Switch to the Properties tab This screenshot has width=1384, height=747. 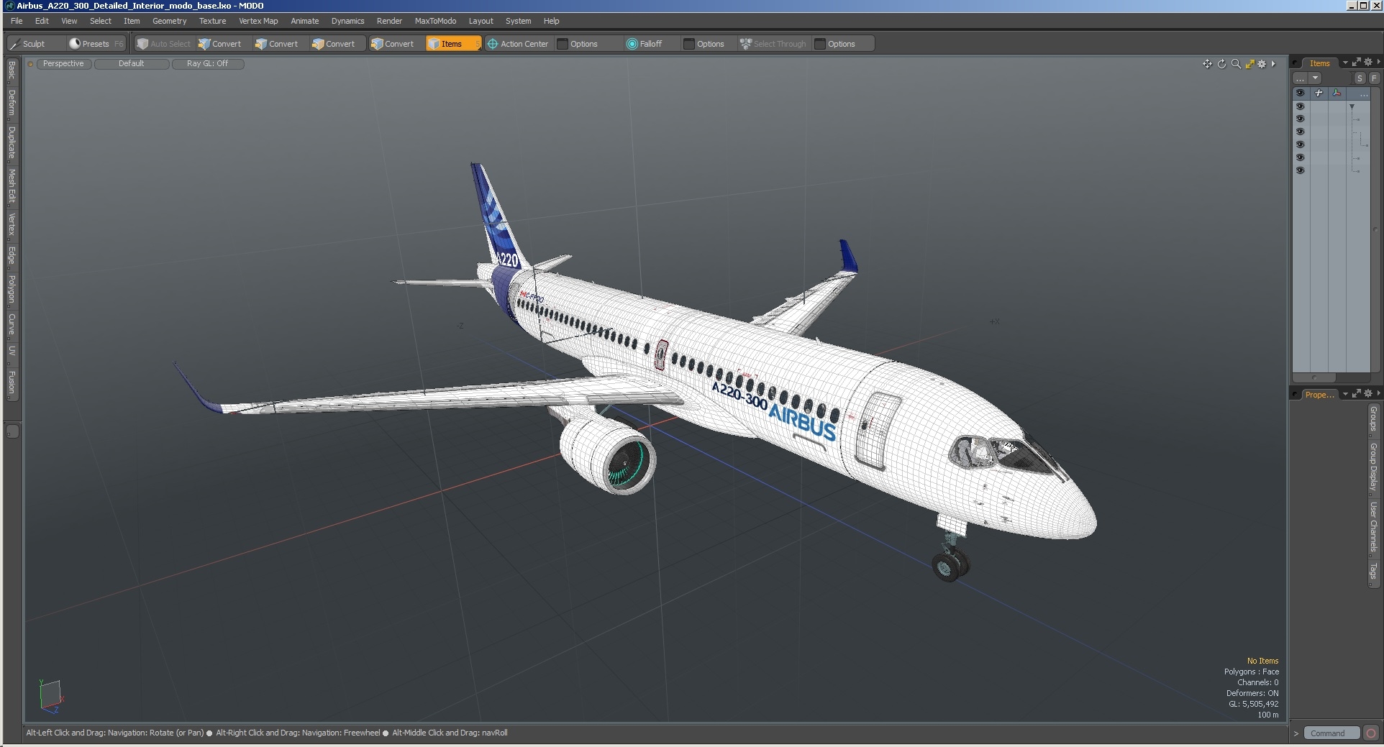point(1320,394)
